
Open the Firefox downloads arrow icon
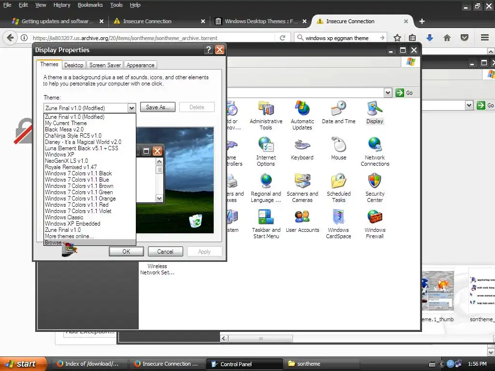point(430,38)
